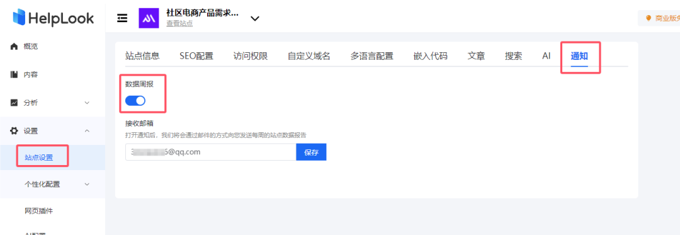Click the site name 社区电商产品需求…
680x235 pixels.
coord(203,13)
